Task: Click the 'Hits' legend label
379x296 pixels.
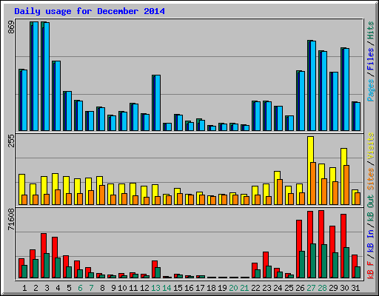Action: pos(370,30)
